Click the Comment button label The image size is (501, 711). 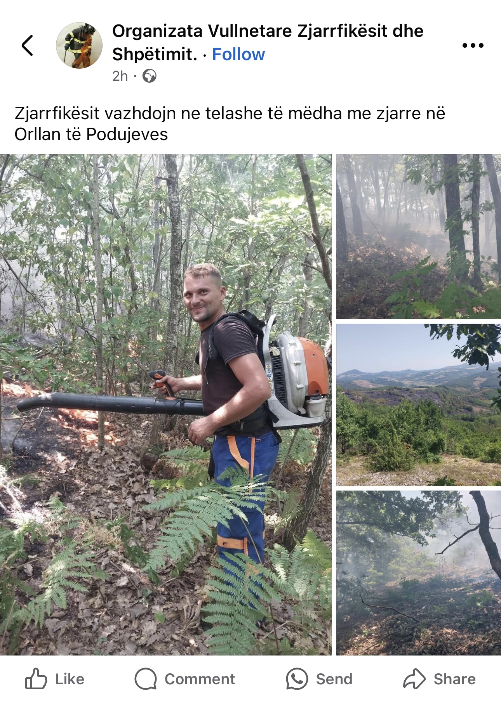coord(200,679)
